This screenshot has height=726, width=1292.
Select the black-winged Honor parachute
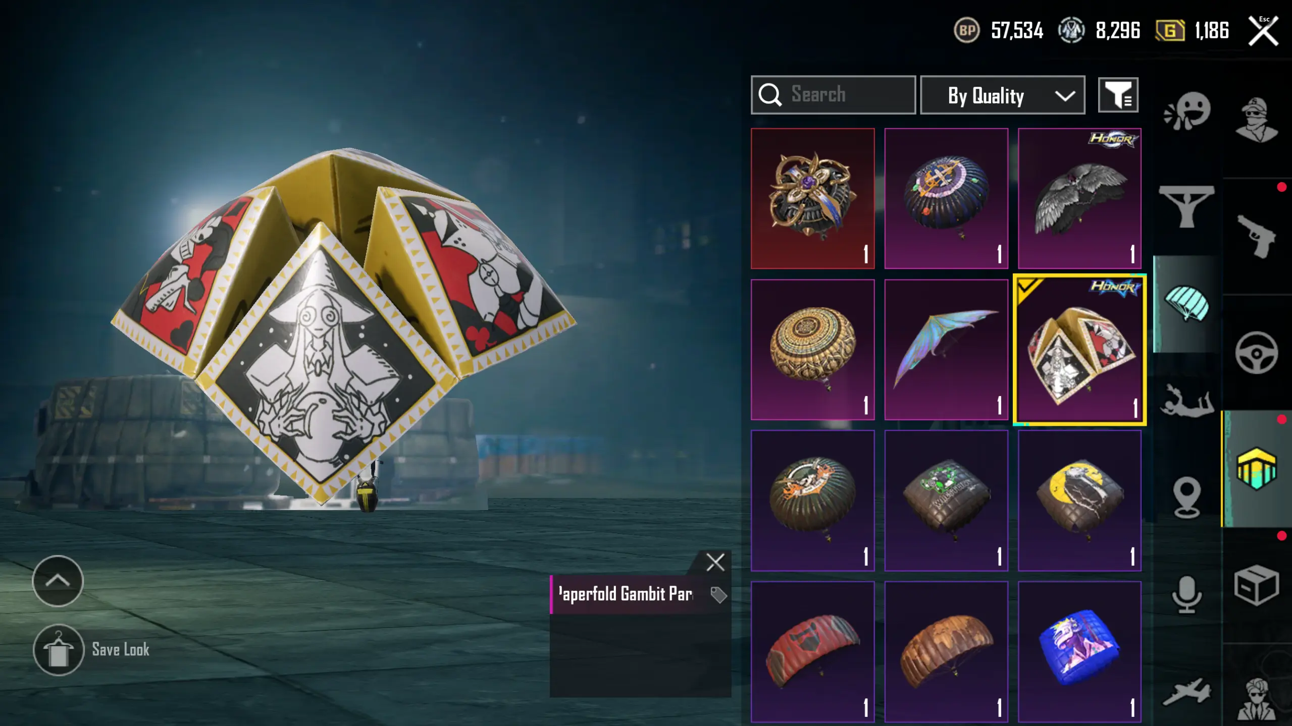pyautogui.click(x=1079, y=198)
